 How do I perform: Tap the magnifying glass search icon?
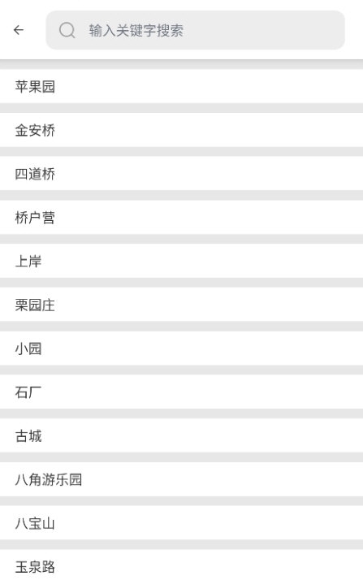click(67, 30)
